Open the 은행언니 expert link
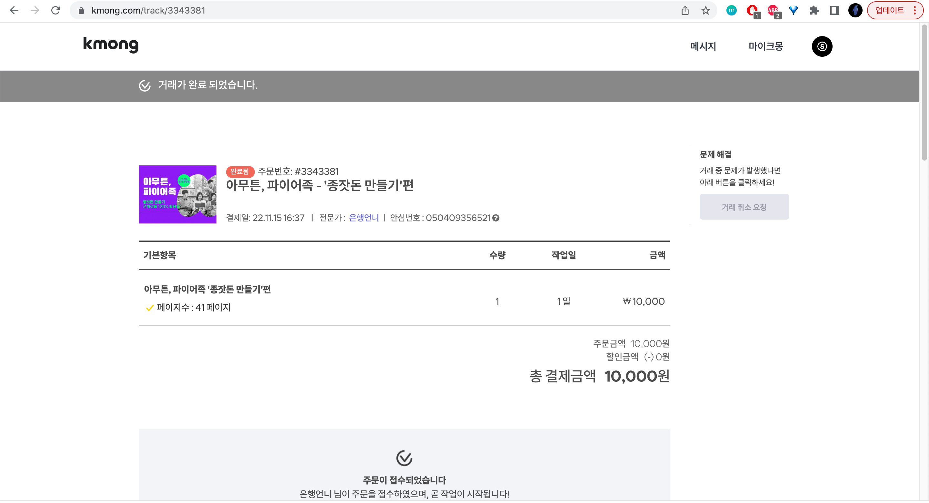This screenshot has width=929, height=503. (364, 218)
